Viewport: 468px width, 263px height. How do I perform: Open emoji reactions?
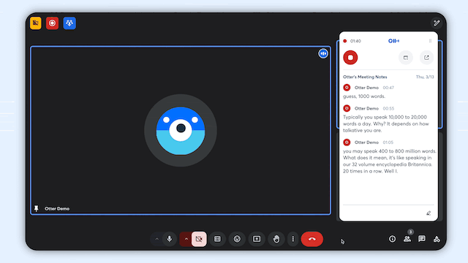point(237,239)
